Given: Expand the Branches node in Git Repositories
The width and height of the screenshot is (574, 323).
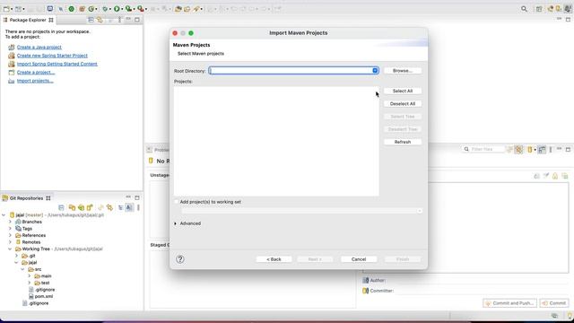Looking at the screenshot, I should (10, 222).
